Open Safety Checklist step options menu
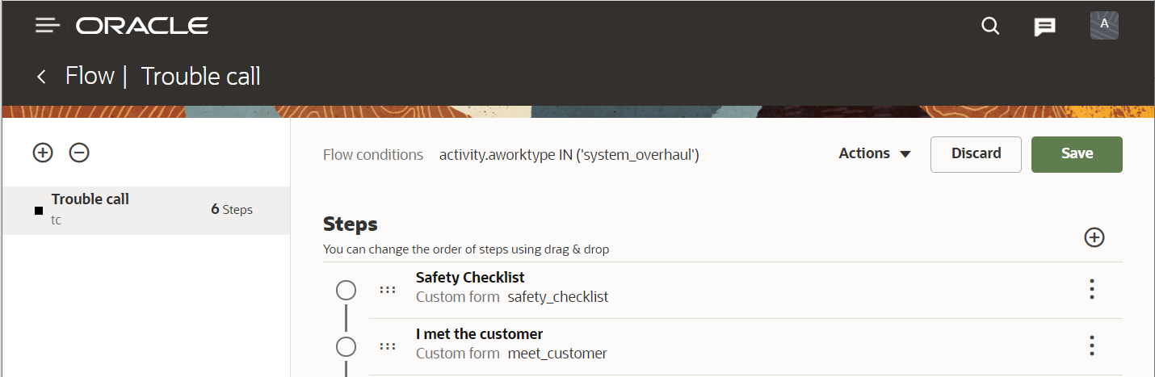Screen dimensions: 1155x377 [1092, 289]
